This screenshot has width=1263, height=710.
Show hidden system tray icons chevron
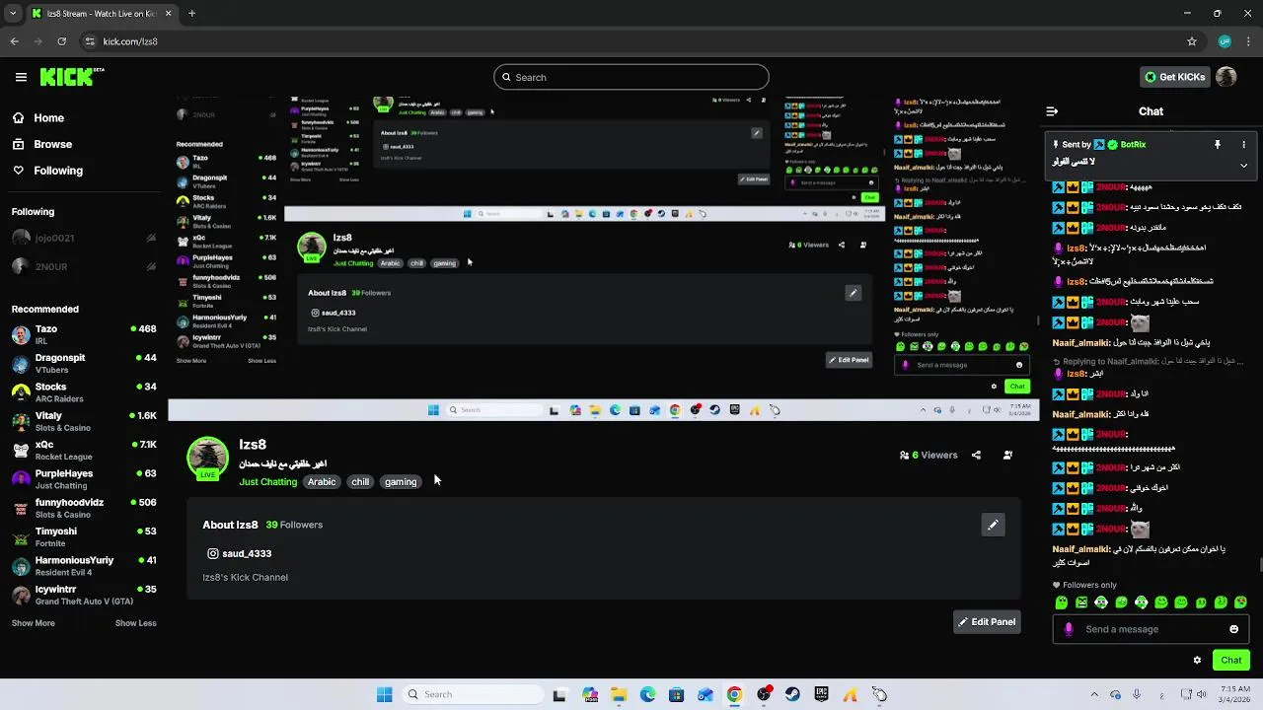pos(1093,694)
